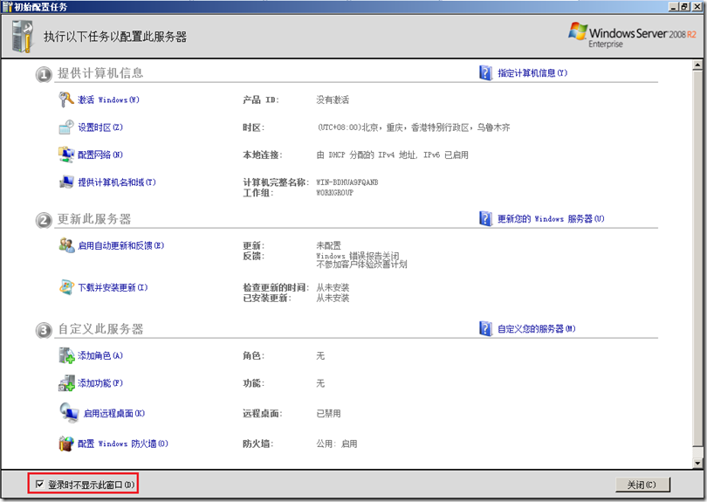Open the 指定计算机信息 help link
Screen dimensions: 707x502
532,73
